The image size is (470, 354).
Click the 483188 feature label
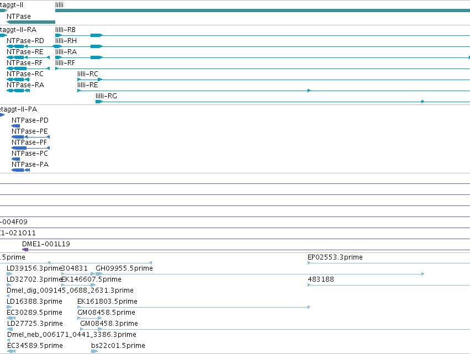(321, 279)
